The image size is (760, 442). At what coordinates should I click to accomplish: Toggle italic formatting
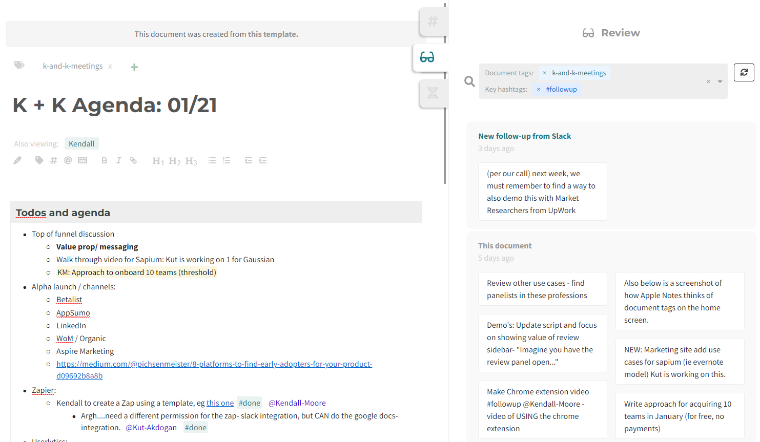coord(118,160)
